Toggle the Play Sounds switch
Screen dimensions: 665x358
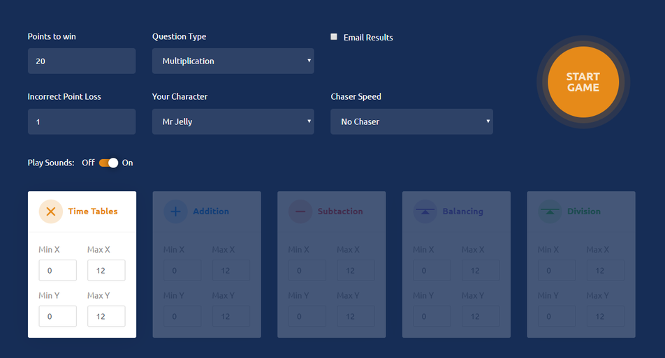[x=108, y=163]
